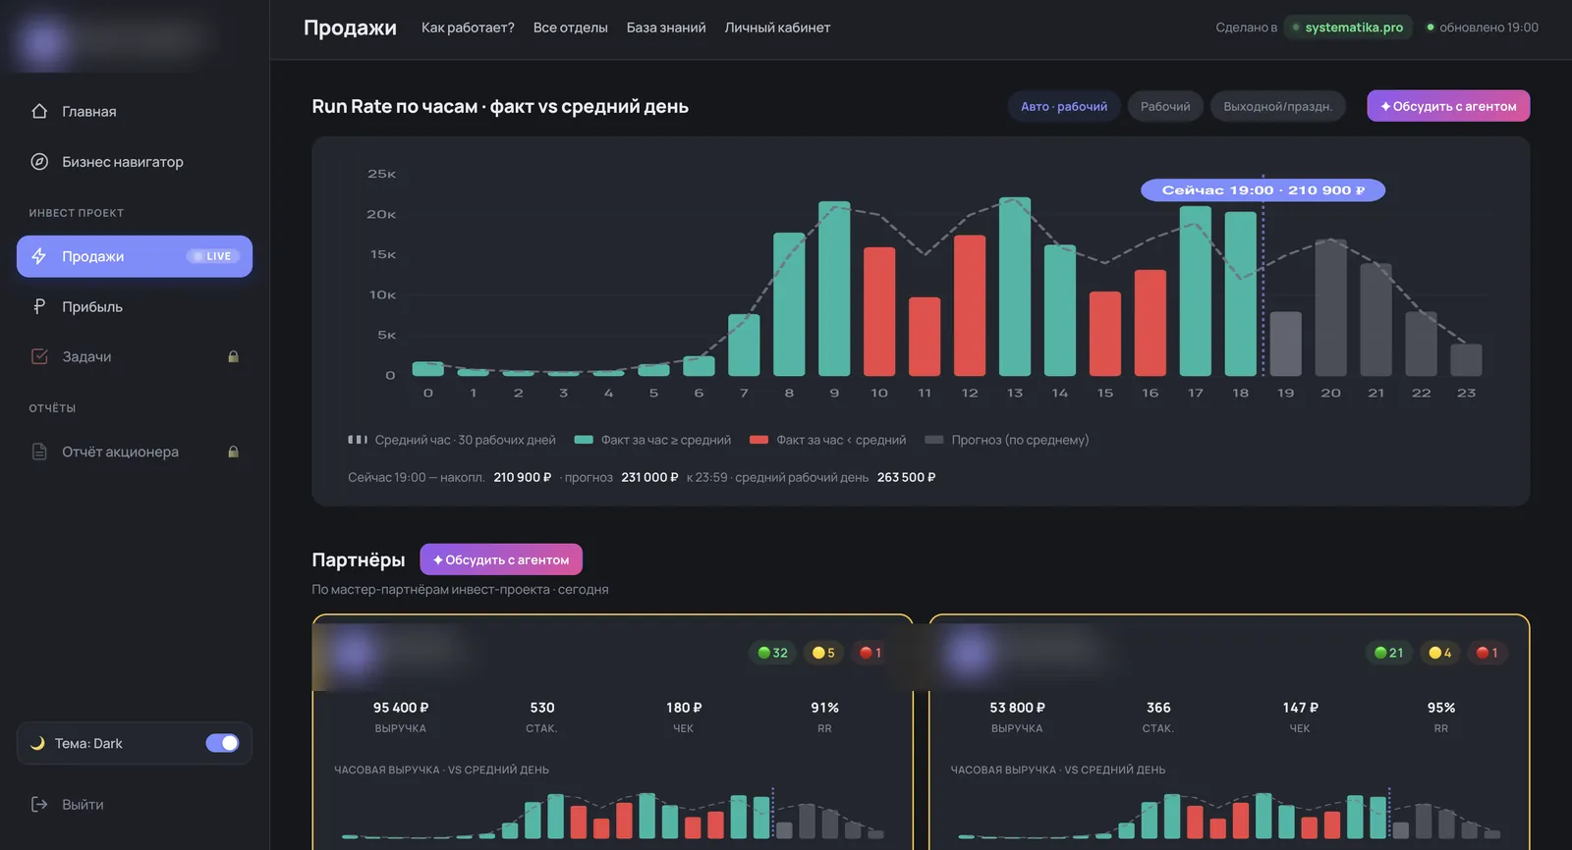Click the red 1 badge on second partner

click(x=1487, y=653)
